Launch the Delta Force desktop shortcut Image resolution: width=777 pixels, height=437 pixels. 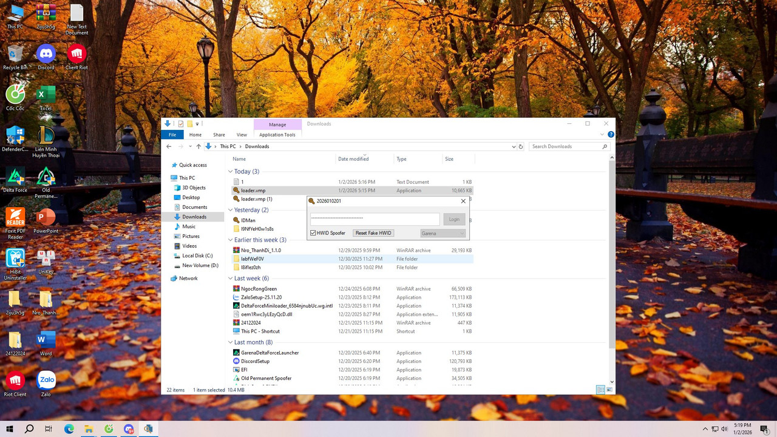tap(15, 180)
